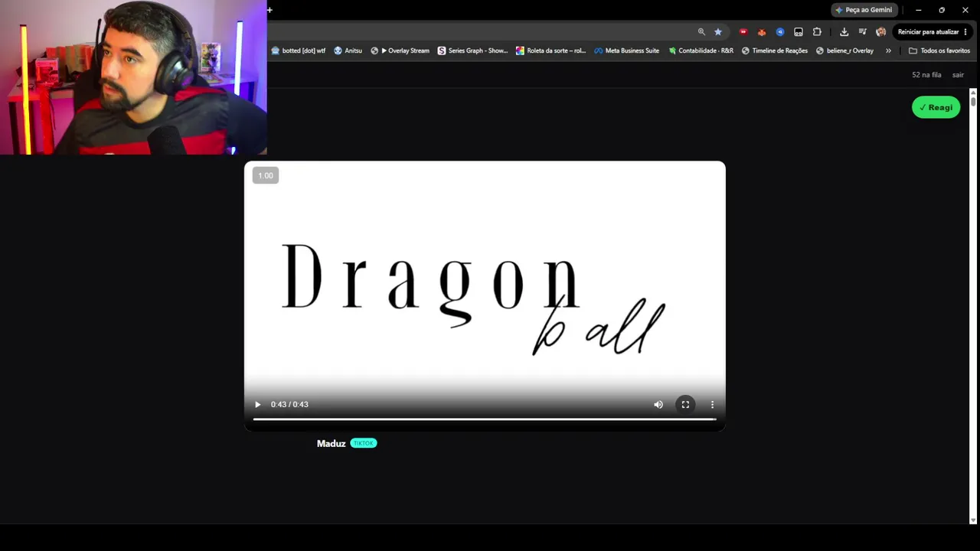Enter fullscreen on the video player
The width and height of the screenshot is (980, 551).
point(685,404)
